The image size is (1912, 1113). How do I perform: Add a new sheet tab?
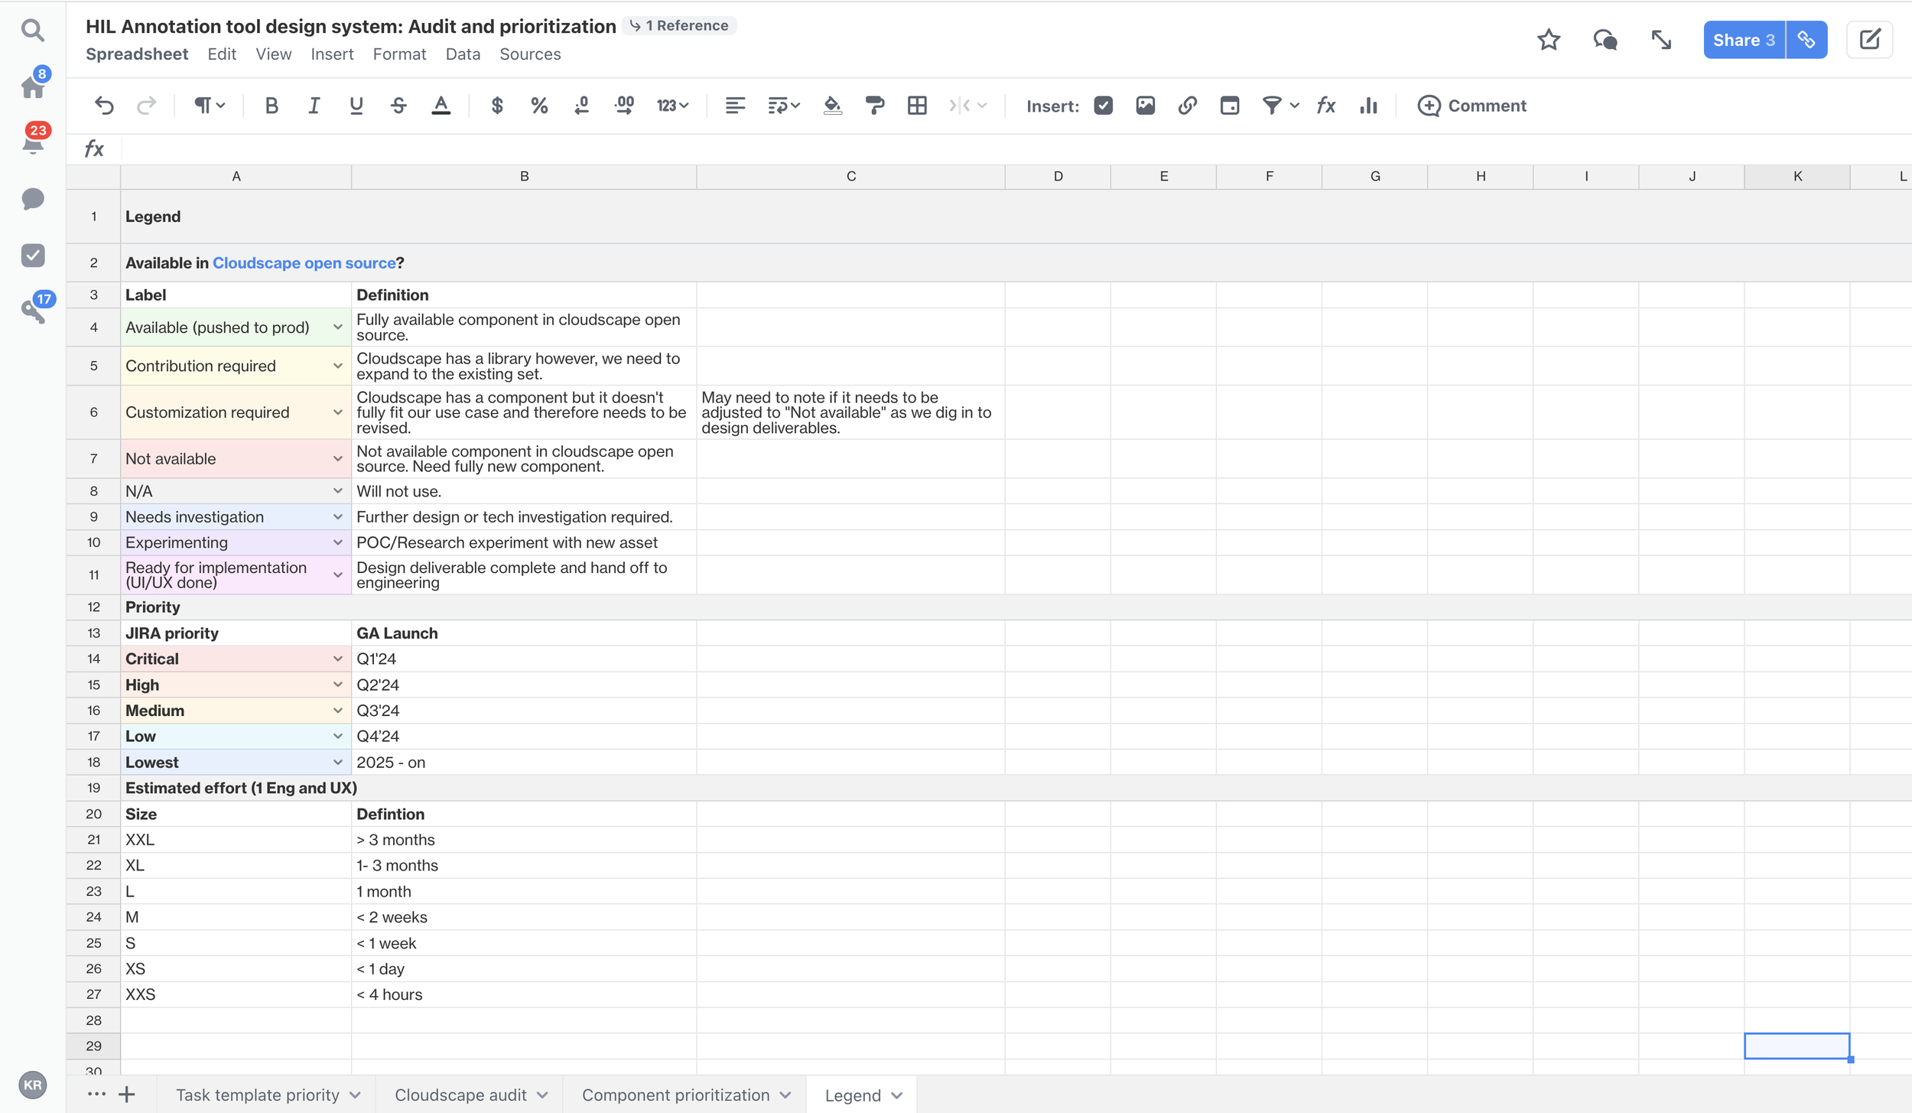127,1095
